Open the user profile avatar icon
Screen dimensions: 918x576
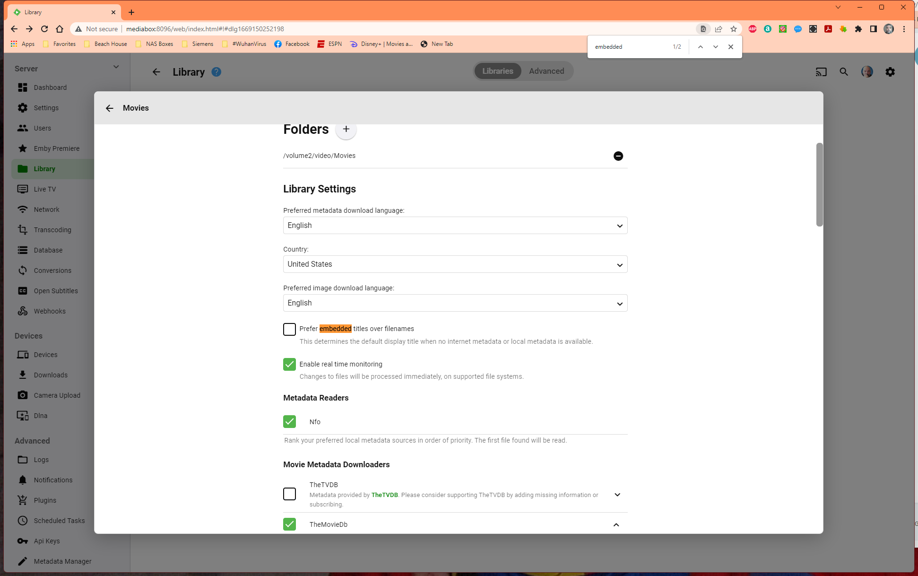pos(867,72)
